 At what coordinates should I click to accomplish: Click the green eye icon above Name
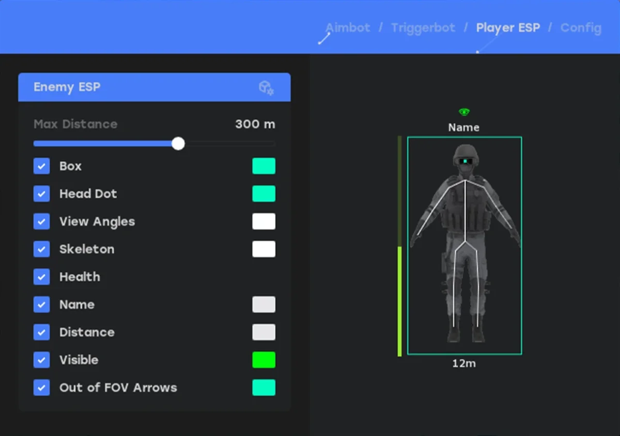464,112
